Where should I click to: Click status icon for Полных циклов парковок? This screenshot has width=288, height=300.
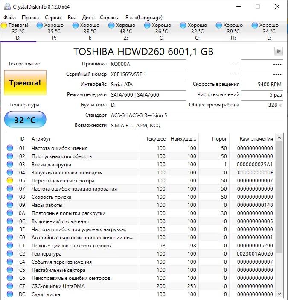click(x=10, y=245)
